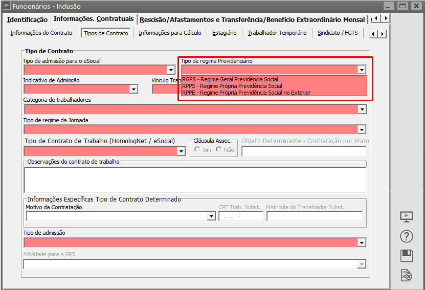Choose RGPS - Regime Geral Previdência Social
The height and width of the screenshot is (290, 425).
[230, 79]
